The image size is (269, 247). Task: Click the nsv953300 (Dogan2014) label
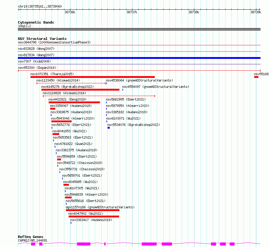click(x=37, y=68)
